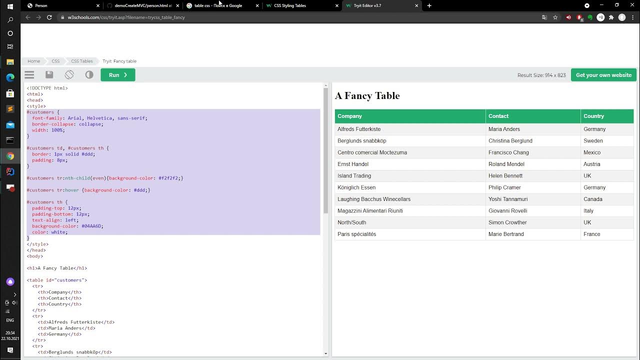Open a new browser tab with plus
This screenshot has width=640, height=360.
point(429,5)
